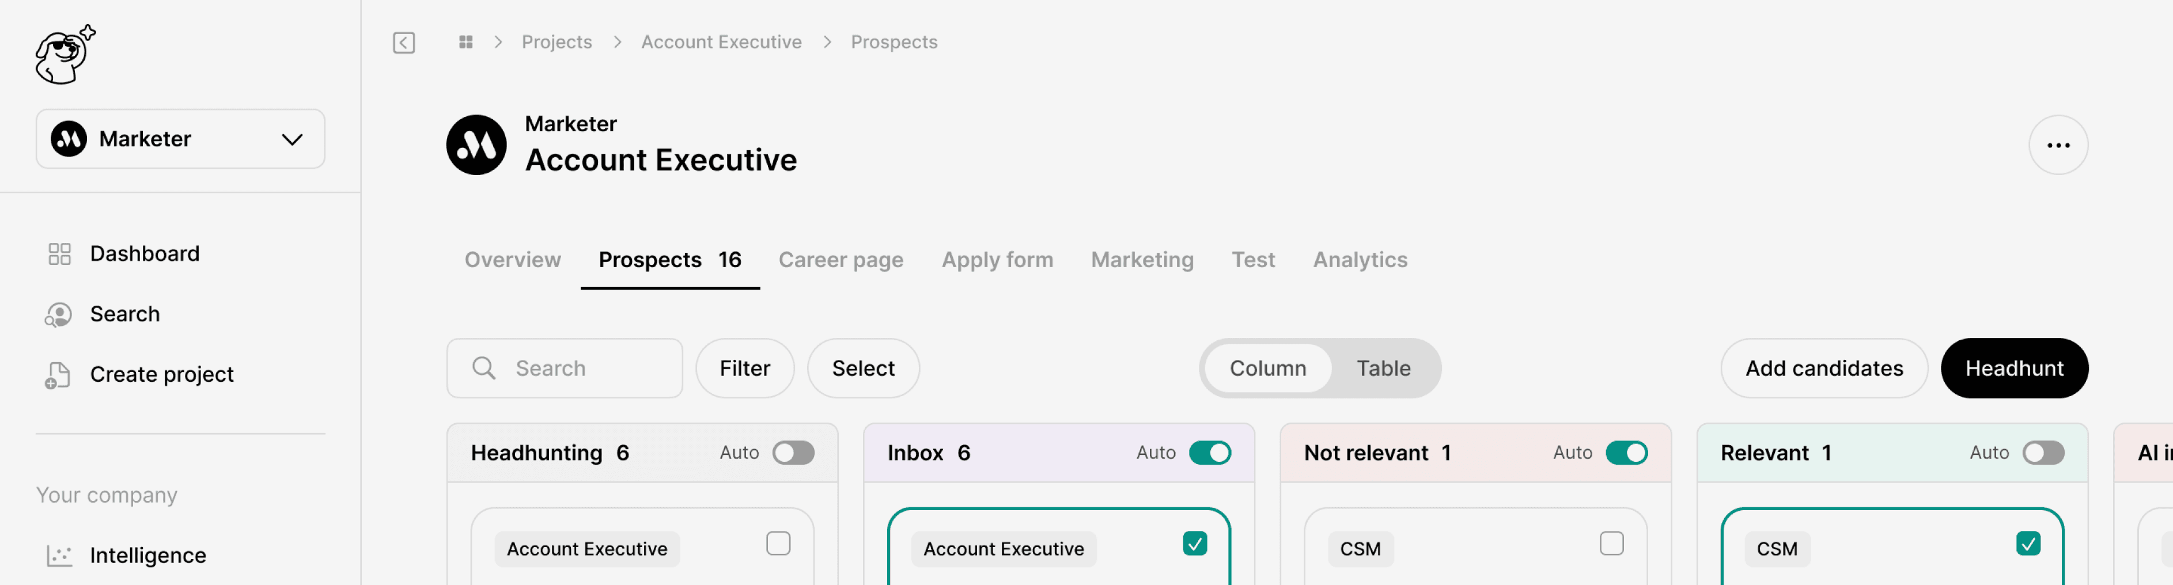This screenshot has height=585, width=2173.
Task: Open Create project in the sidebar
Action: [x=162, y=374]
